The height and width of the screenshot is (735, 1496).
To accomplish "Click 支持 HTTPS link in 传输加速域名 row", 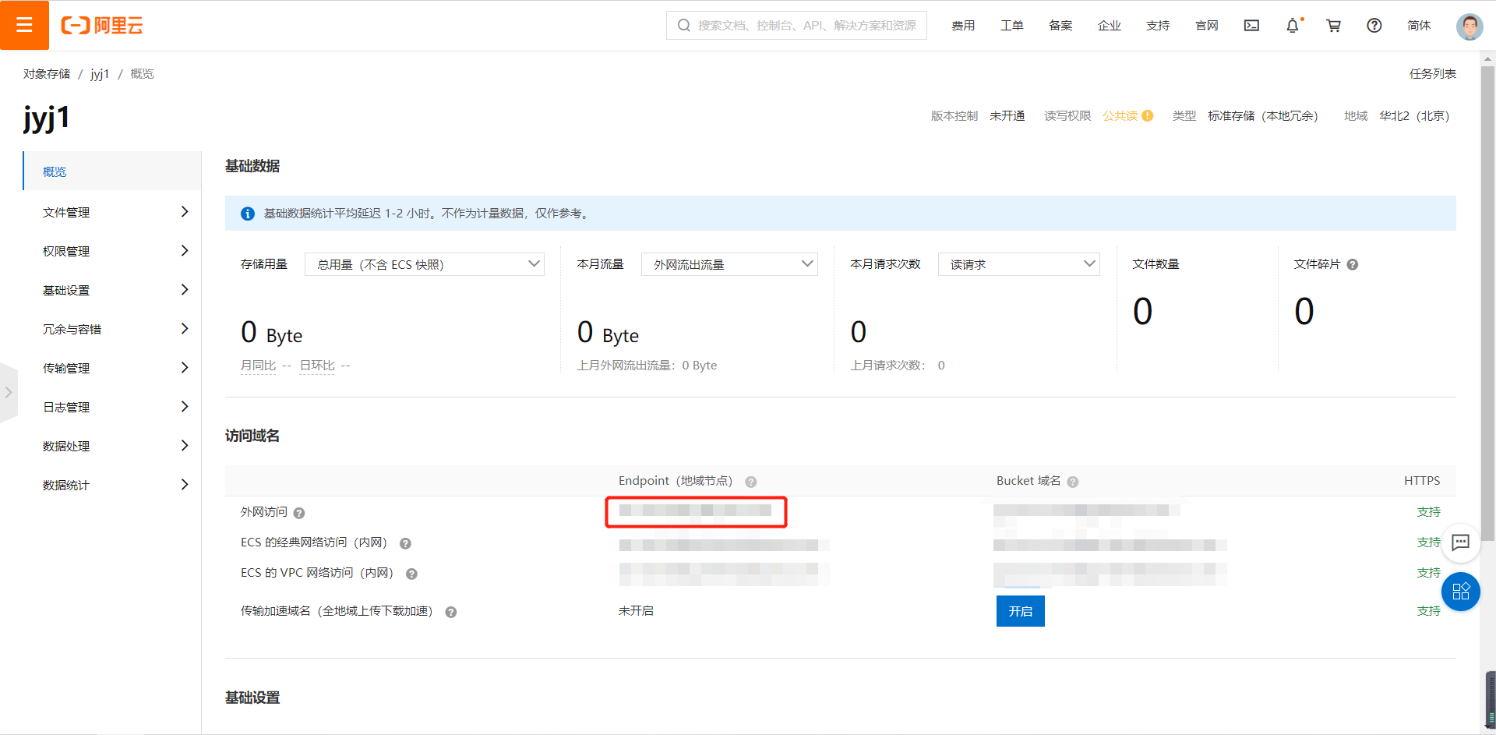I will (1429, 611).
